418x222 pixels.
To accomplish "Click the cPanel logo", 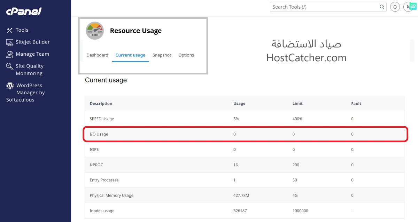I will click(x=24, y=11).
